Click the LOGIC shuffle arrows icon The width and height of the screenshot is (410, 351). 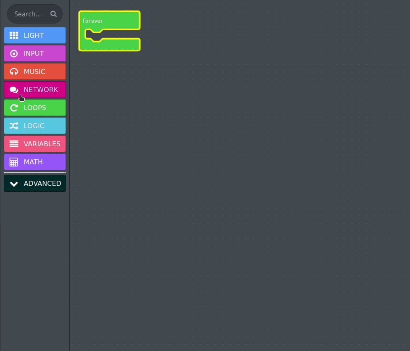click(x=14, y=126)
